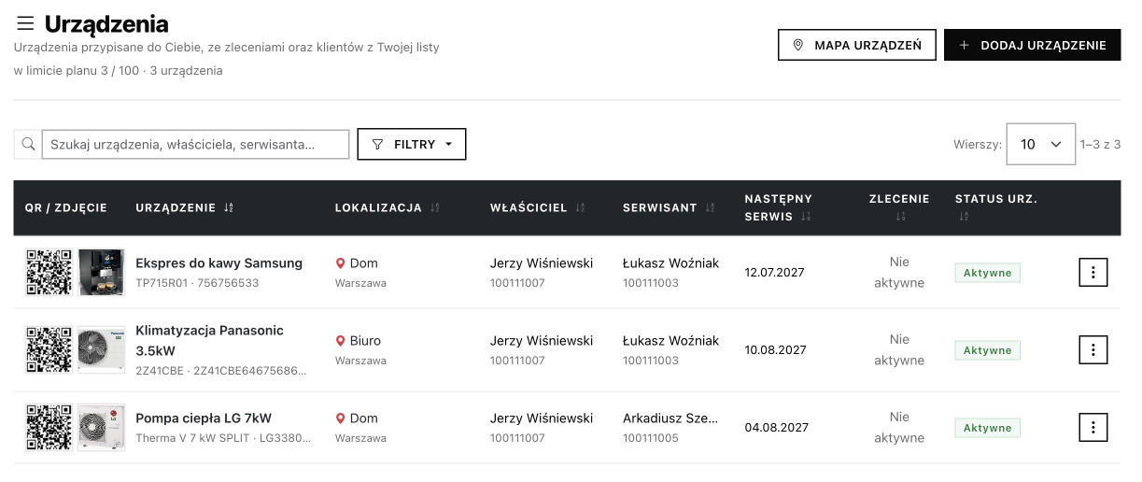Open actions menu for Klimatyzacja Panasonic row
Image resolution: width=1142 pixels, height=482 pixels.
1093,350
